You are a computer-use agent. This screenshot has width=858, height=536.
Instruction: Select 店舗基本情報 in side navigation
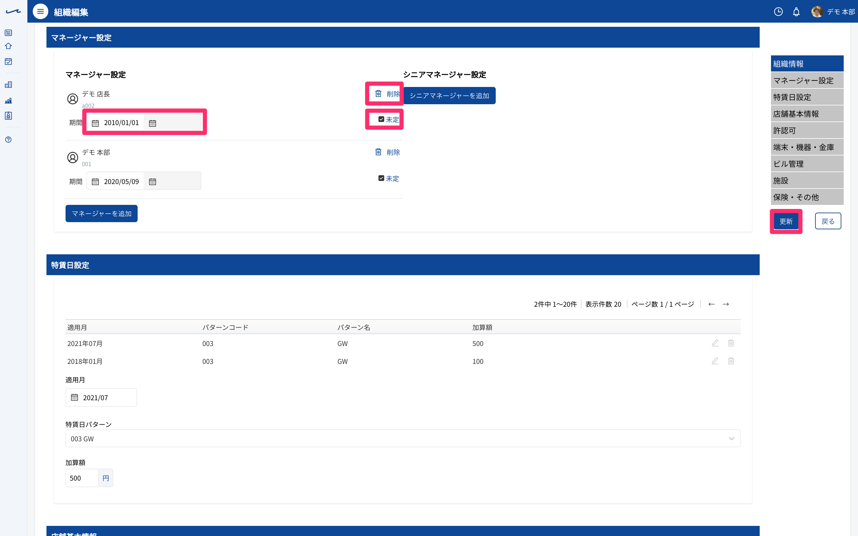tap(807, 113)
